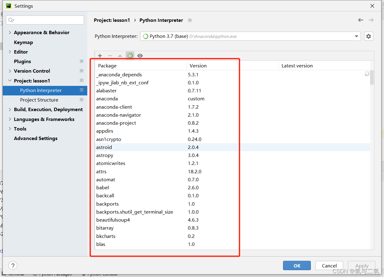Sort by the Version column header
Image resolution: width=384 pixels, height=277 pixels.
(233, 66)
